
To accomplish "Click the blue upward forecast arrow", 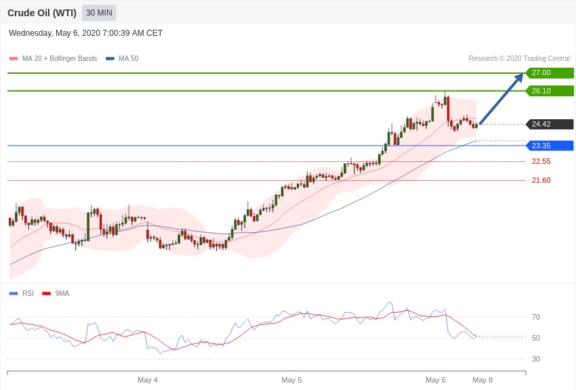I will 501,99.
